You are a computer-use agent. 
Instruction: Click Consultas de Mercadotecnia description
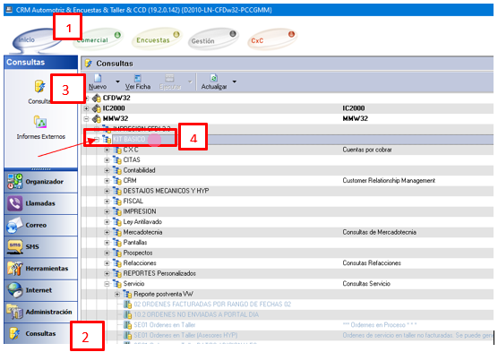pyautogui.click(x=379, y=232)
